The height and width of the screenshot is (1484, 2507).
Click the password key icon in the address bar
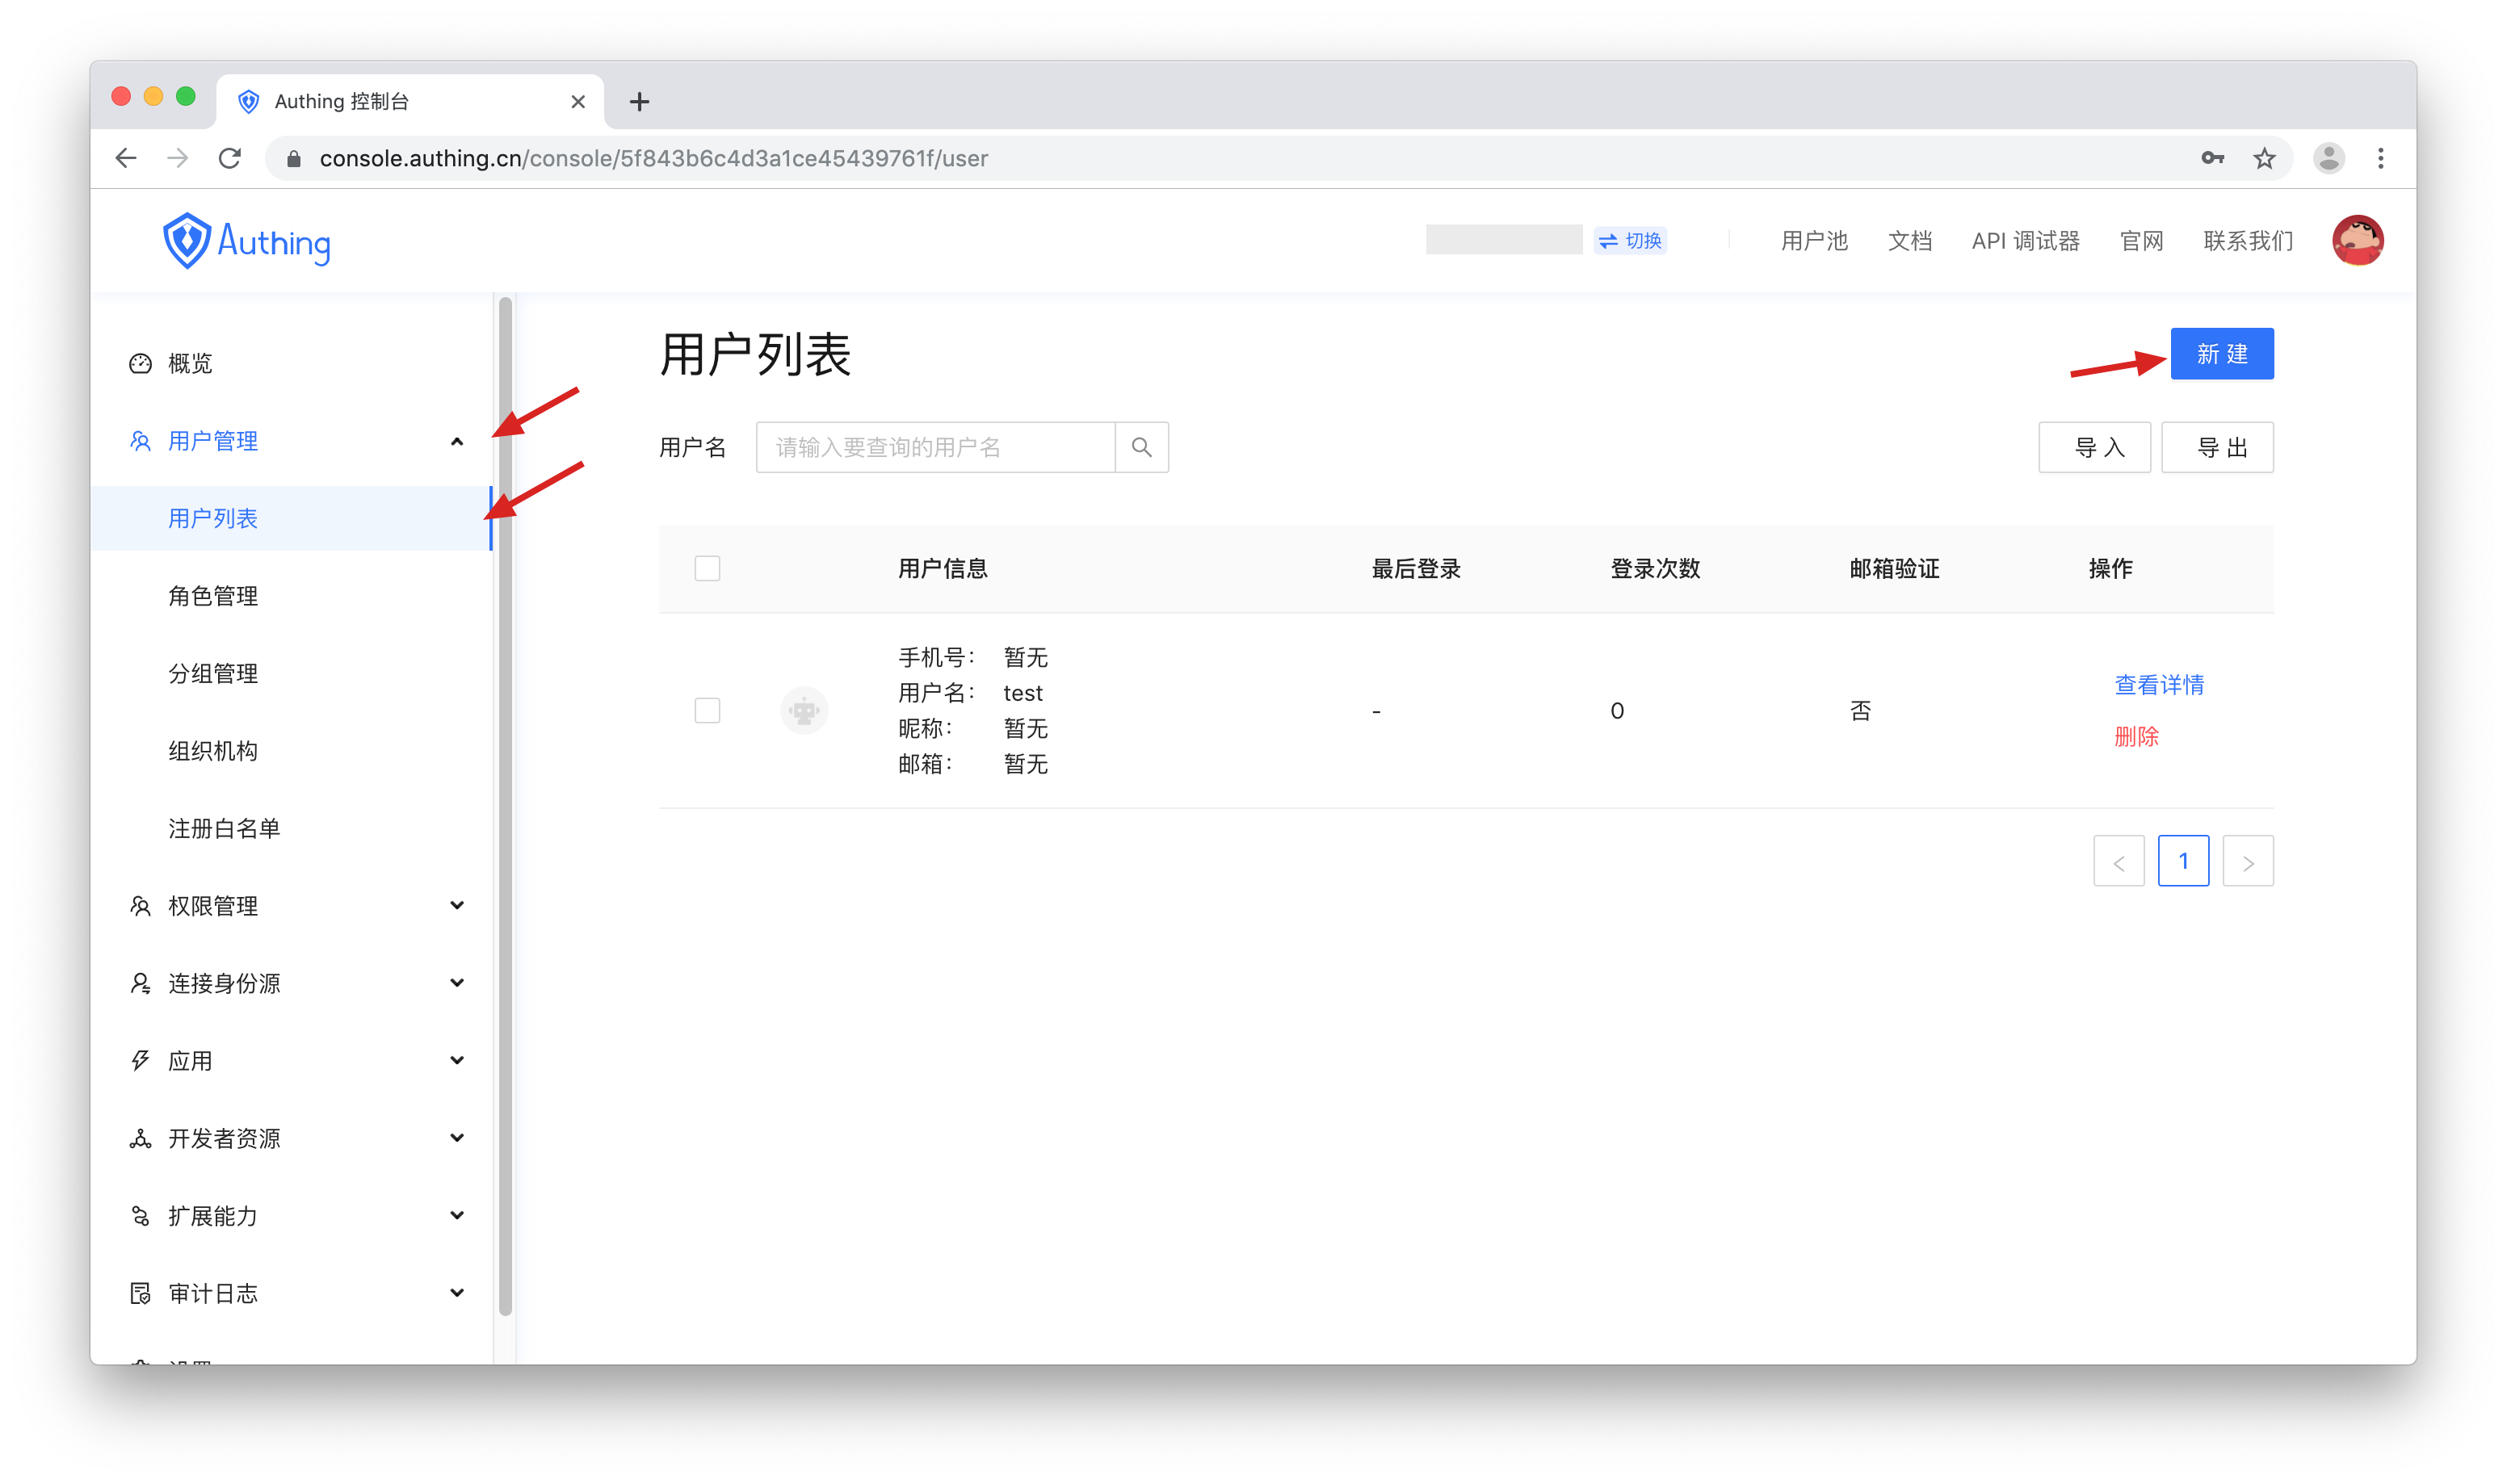[2212, 158]
